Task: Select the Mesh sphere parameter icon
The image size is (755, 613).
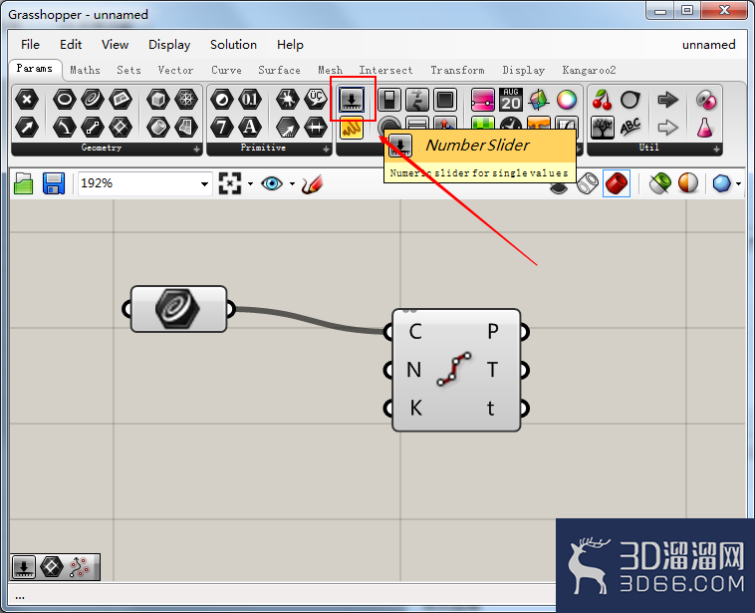Action: pyautogui.click(x=186, y=100)
